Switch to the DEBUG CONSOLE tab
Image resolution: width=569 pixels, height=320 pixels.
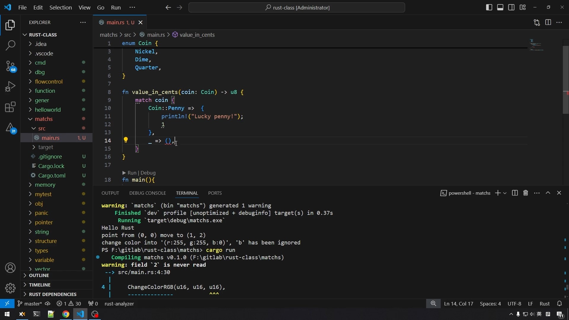pos(148,193)
